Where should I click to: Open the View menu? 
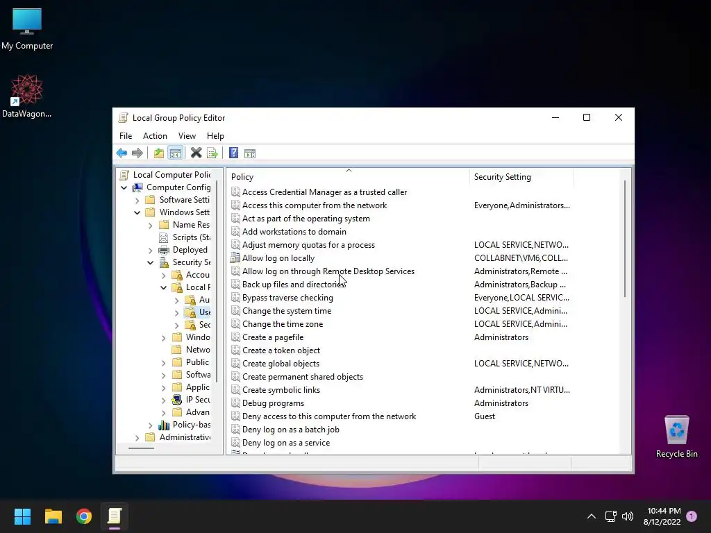187,136
